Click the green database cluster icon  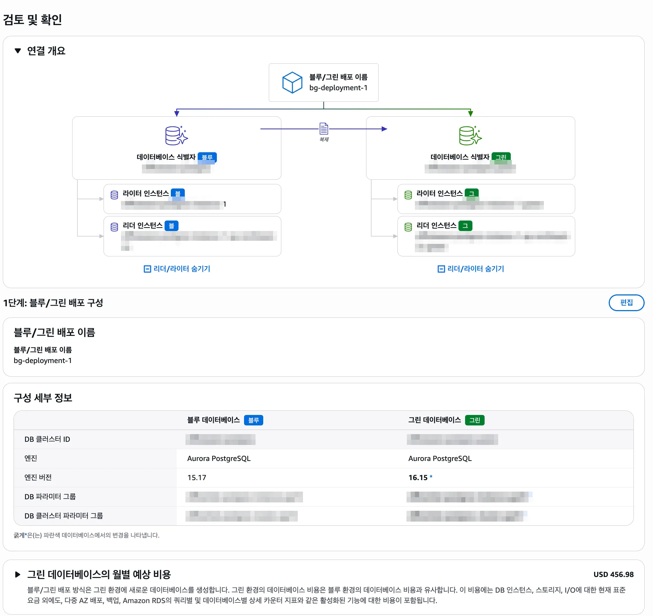click(470, 136)
